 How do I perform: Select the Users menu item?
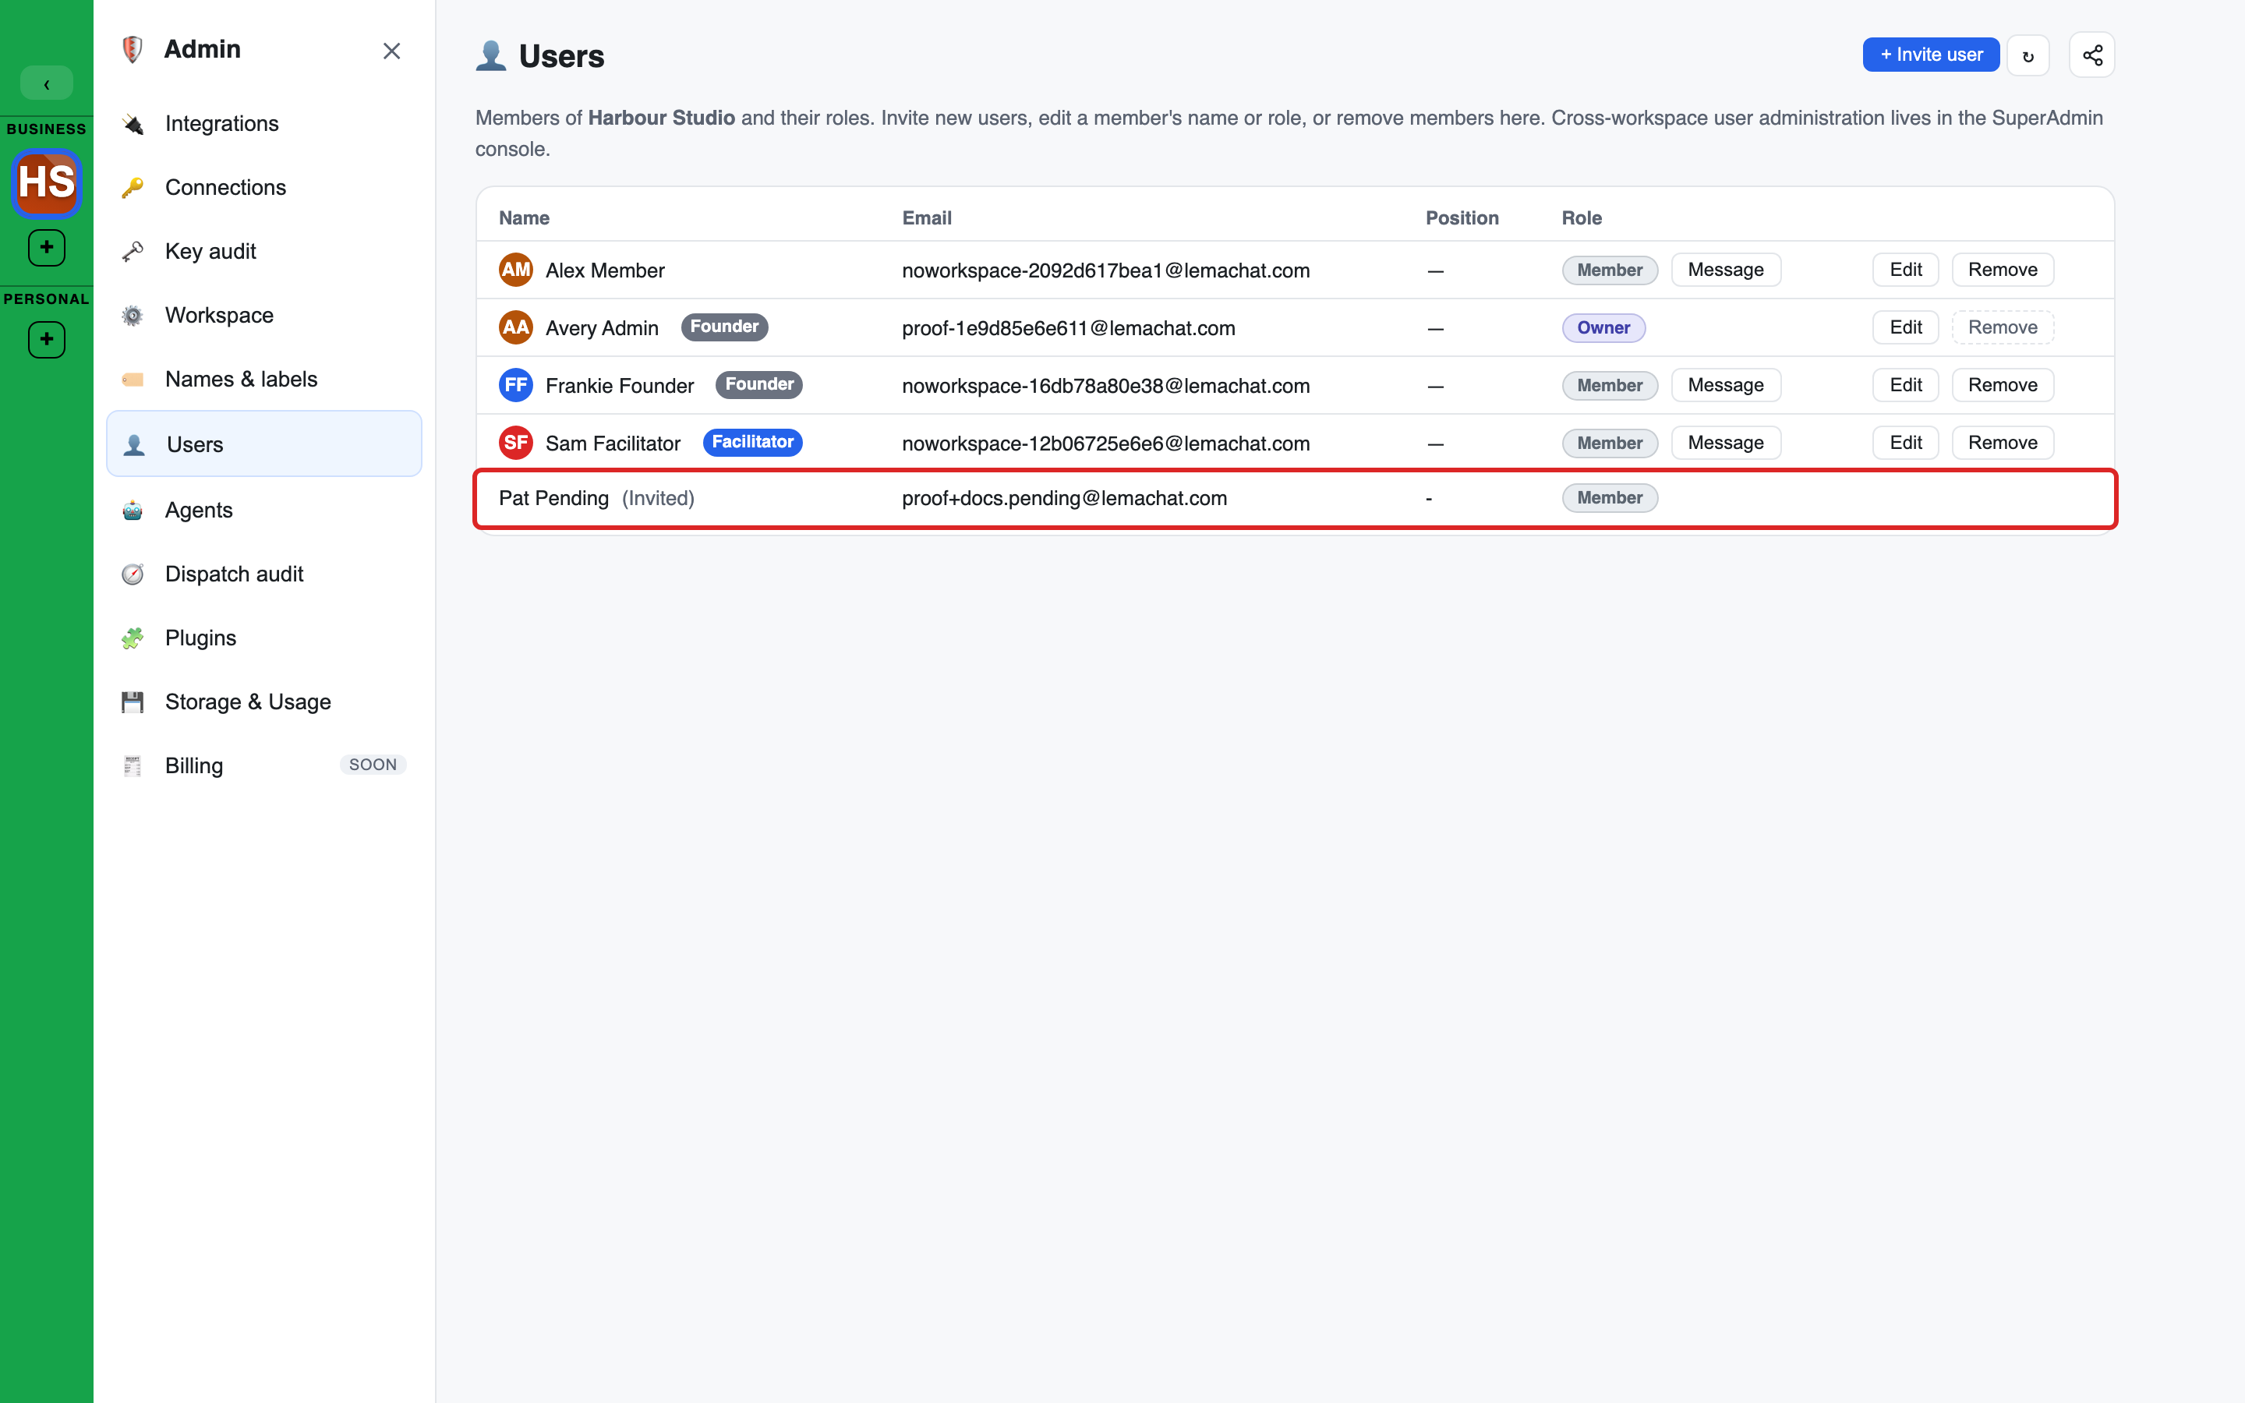click(x=264, y=444)
